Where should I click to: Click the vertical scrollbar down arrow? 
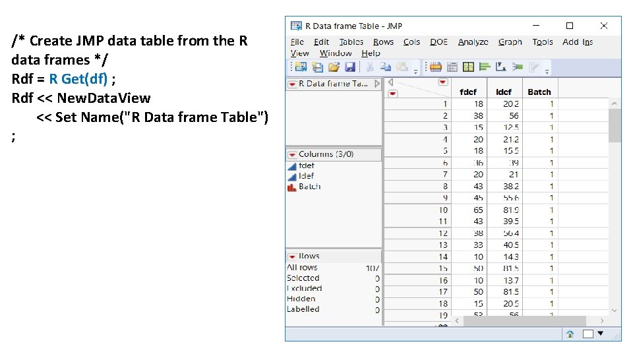coord(615,311)
